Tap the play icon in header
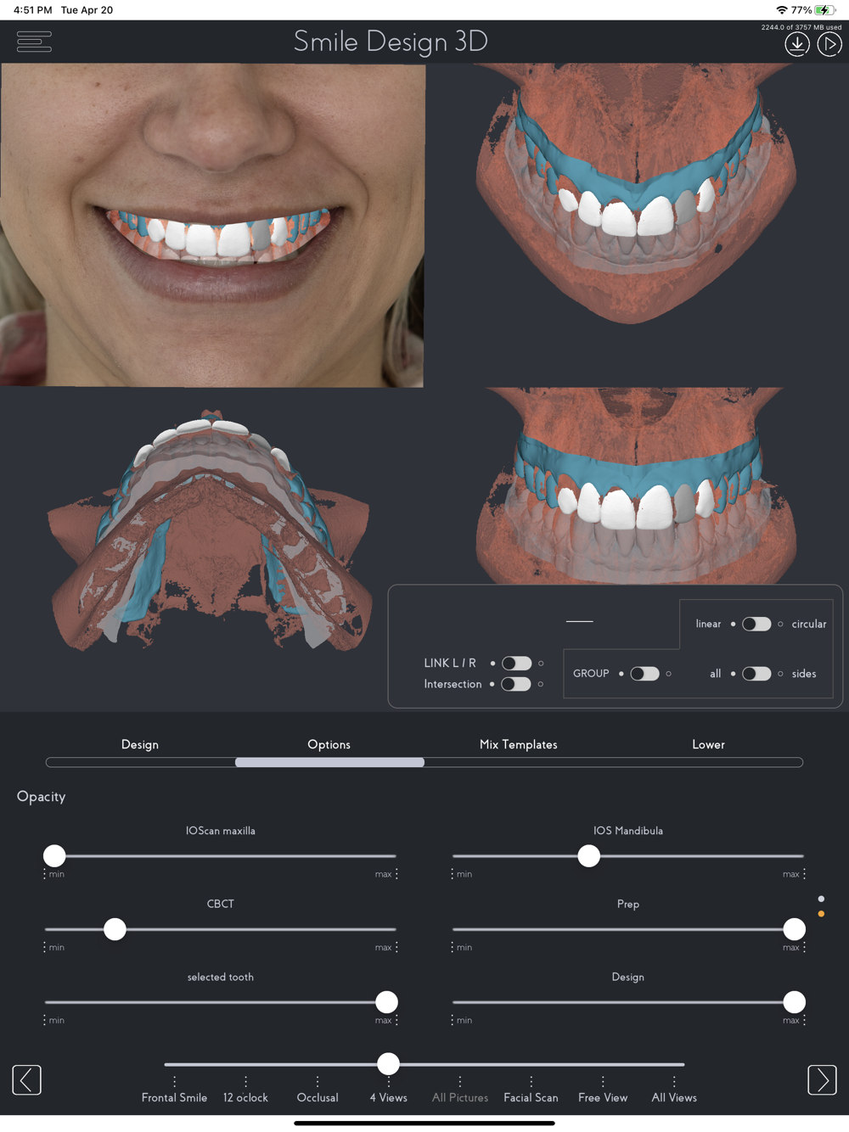 tap(829, 44)
